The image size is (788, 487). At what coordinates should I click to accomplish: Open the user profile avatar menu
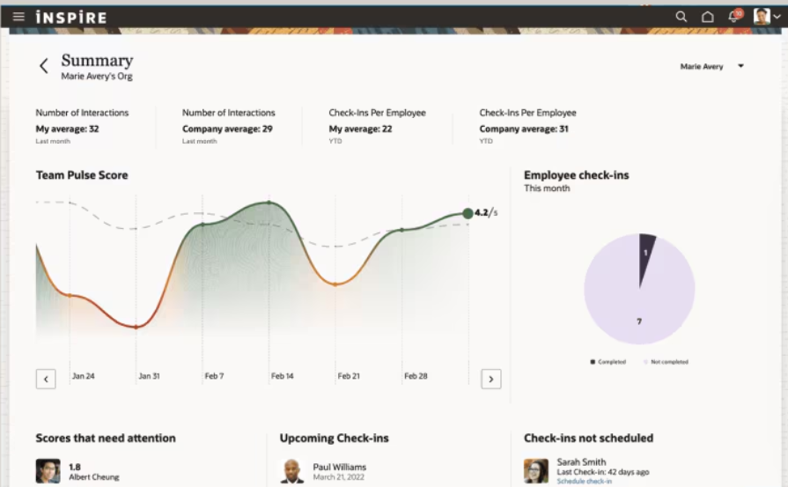click(x=766, y=17)
